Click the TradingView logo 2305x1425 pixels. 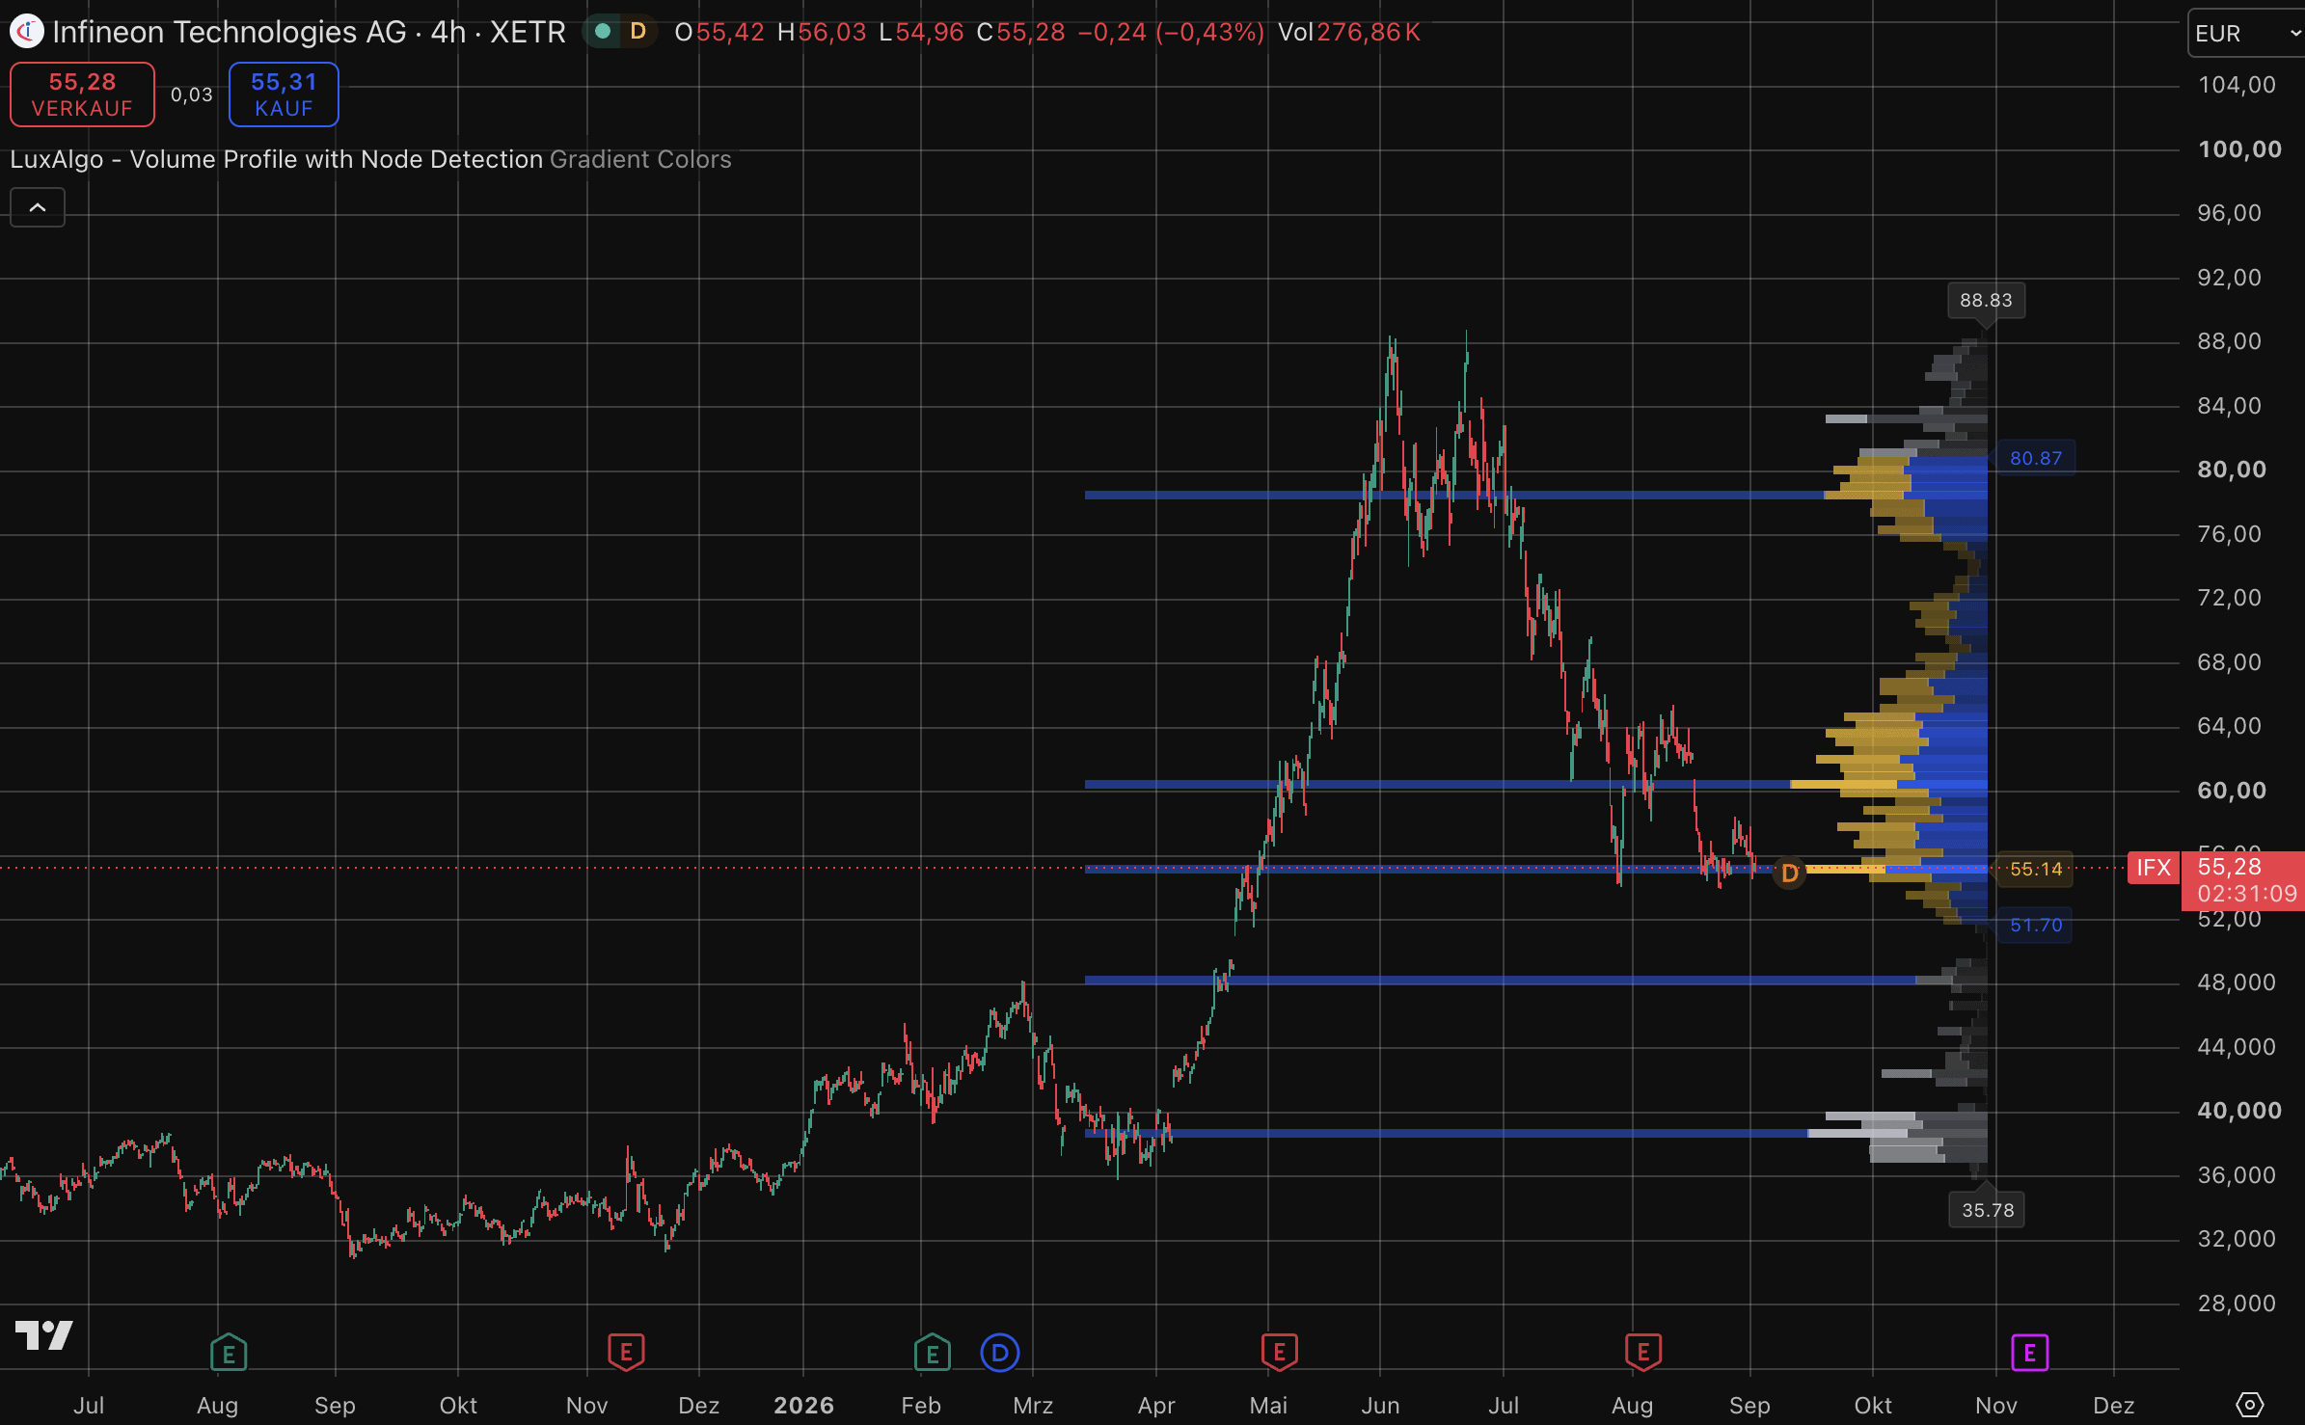pyautogui.click(x=44, y=1335)
